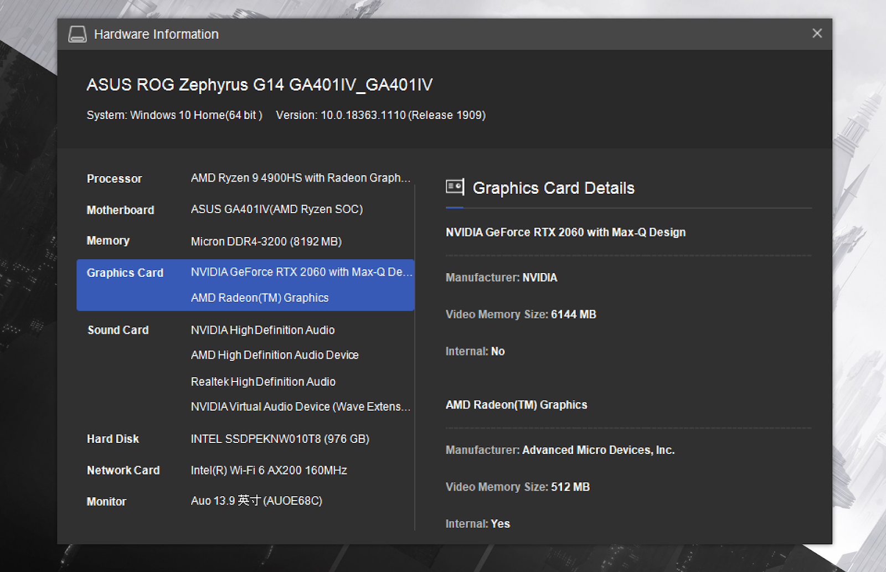Click the AMD Ryzen 9 4900HS processor entry

pyautogui.click(x=301, y=178)
